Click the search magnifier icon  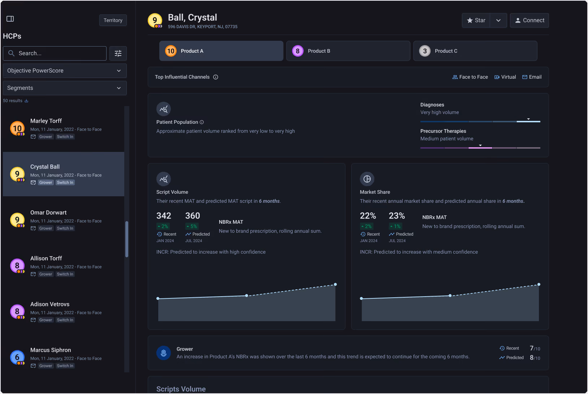12,53
